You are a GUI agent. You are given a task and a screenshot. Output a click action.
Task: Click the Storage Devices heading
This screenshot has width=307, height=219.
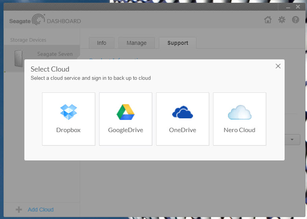[28, 40]
